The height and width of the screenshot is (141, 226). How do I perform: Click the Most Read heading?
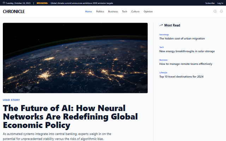[172, 25]
